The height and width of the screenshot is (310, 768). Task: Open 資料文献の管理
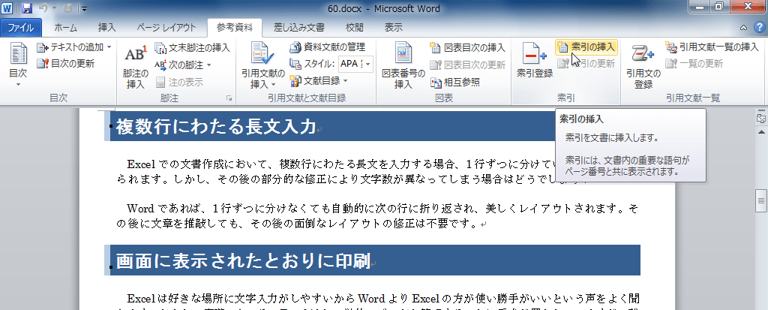click(328, 47)
